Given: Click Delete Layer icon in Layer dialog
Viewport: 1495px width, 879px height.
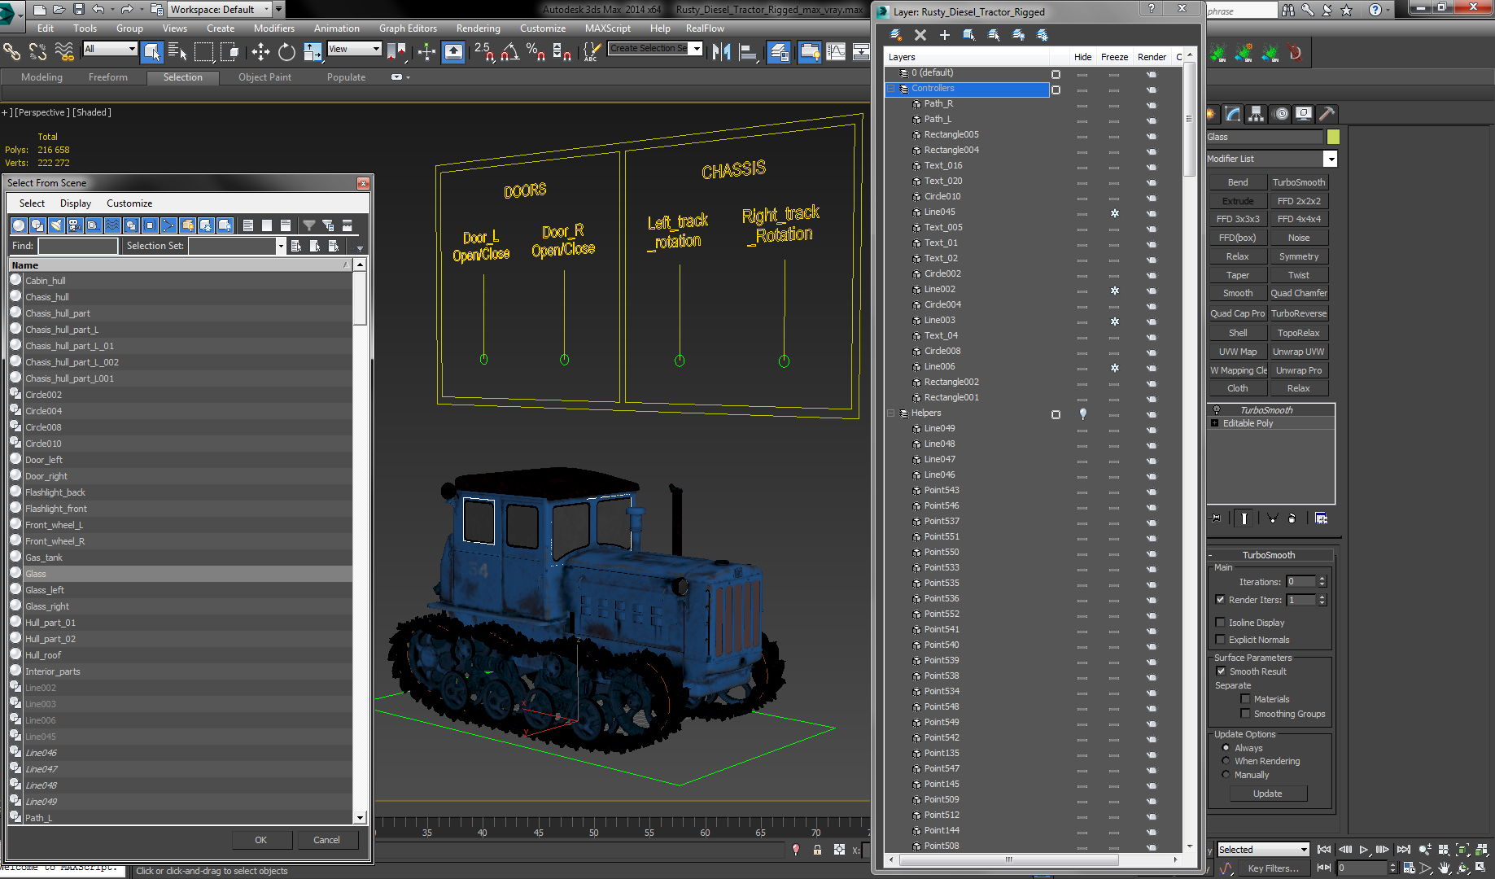Looking at the screenshot, I should (x=920, y=35).
